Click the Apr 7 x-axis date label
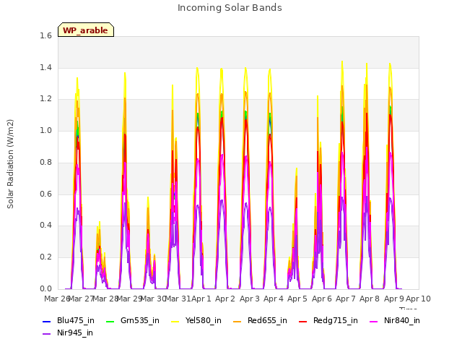462x347 pixels. [x=346, y=299]
